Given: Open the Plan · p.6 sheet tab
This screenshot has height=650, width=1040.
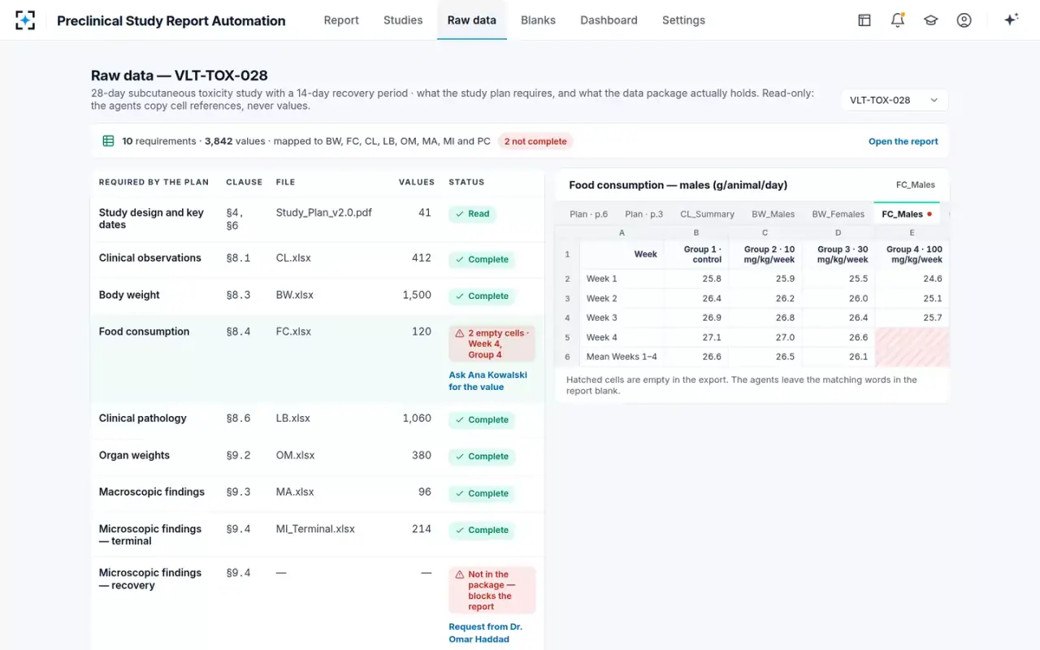Looking at the screenshot, I should click(589, 214).
